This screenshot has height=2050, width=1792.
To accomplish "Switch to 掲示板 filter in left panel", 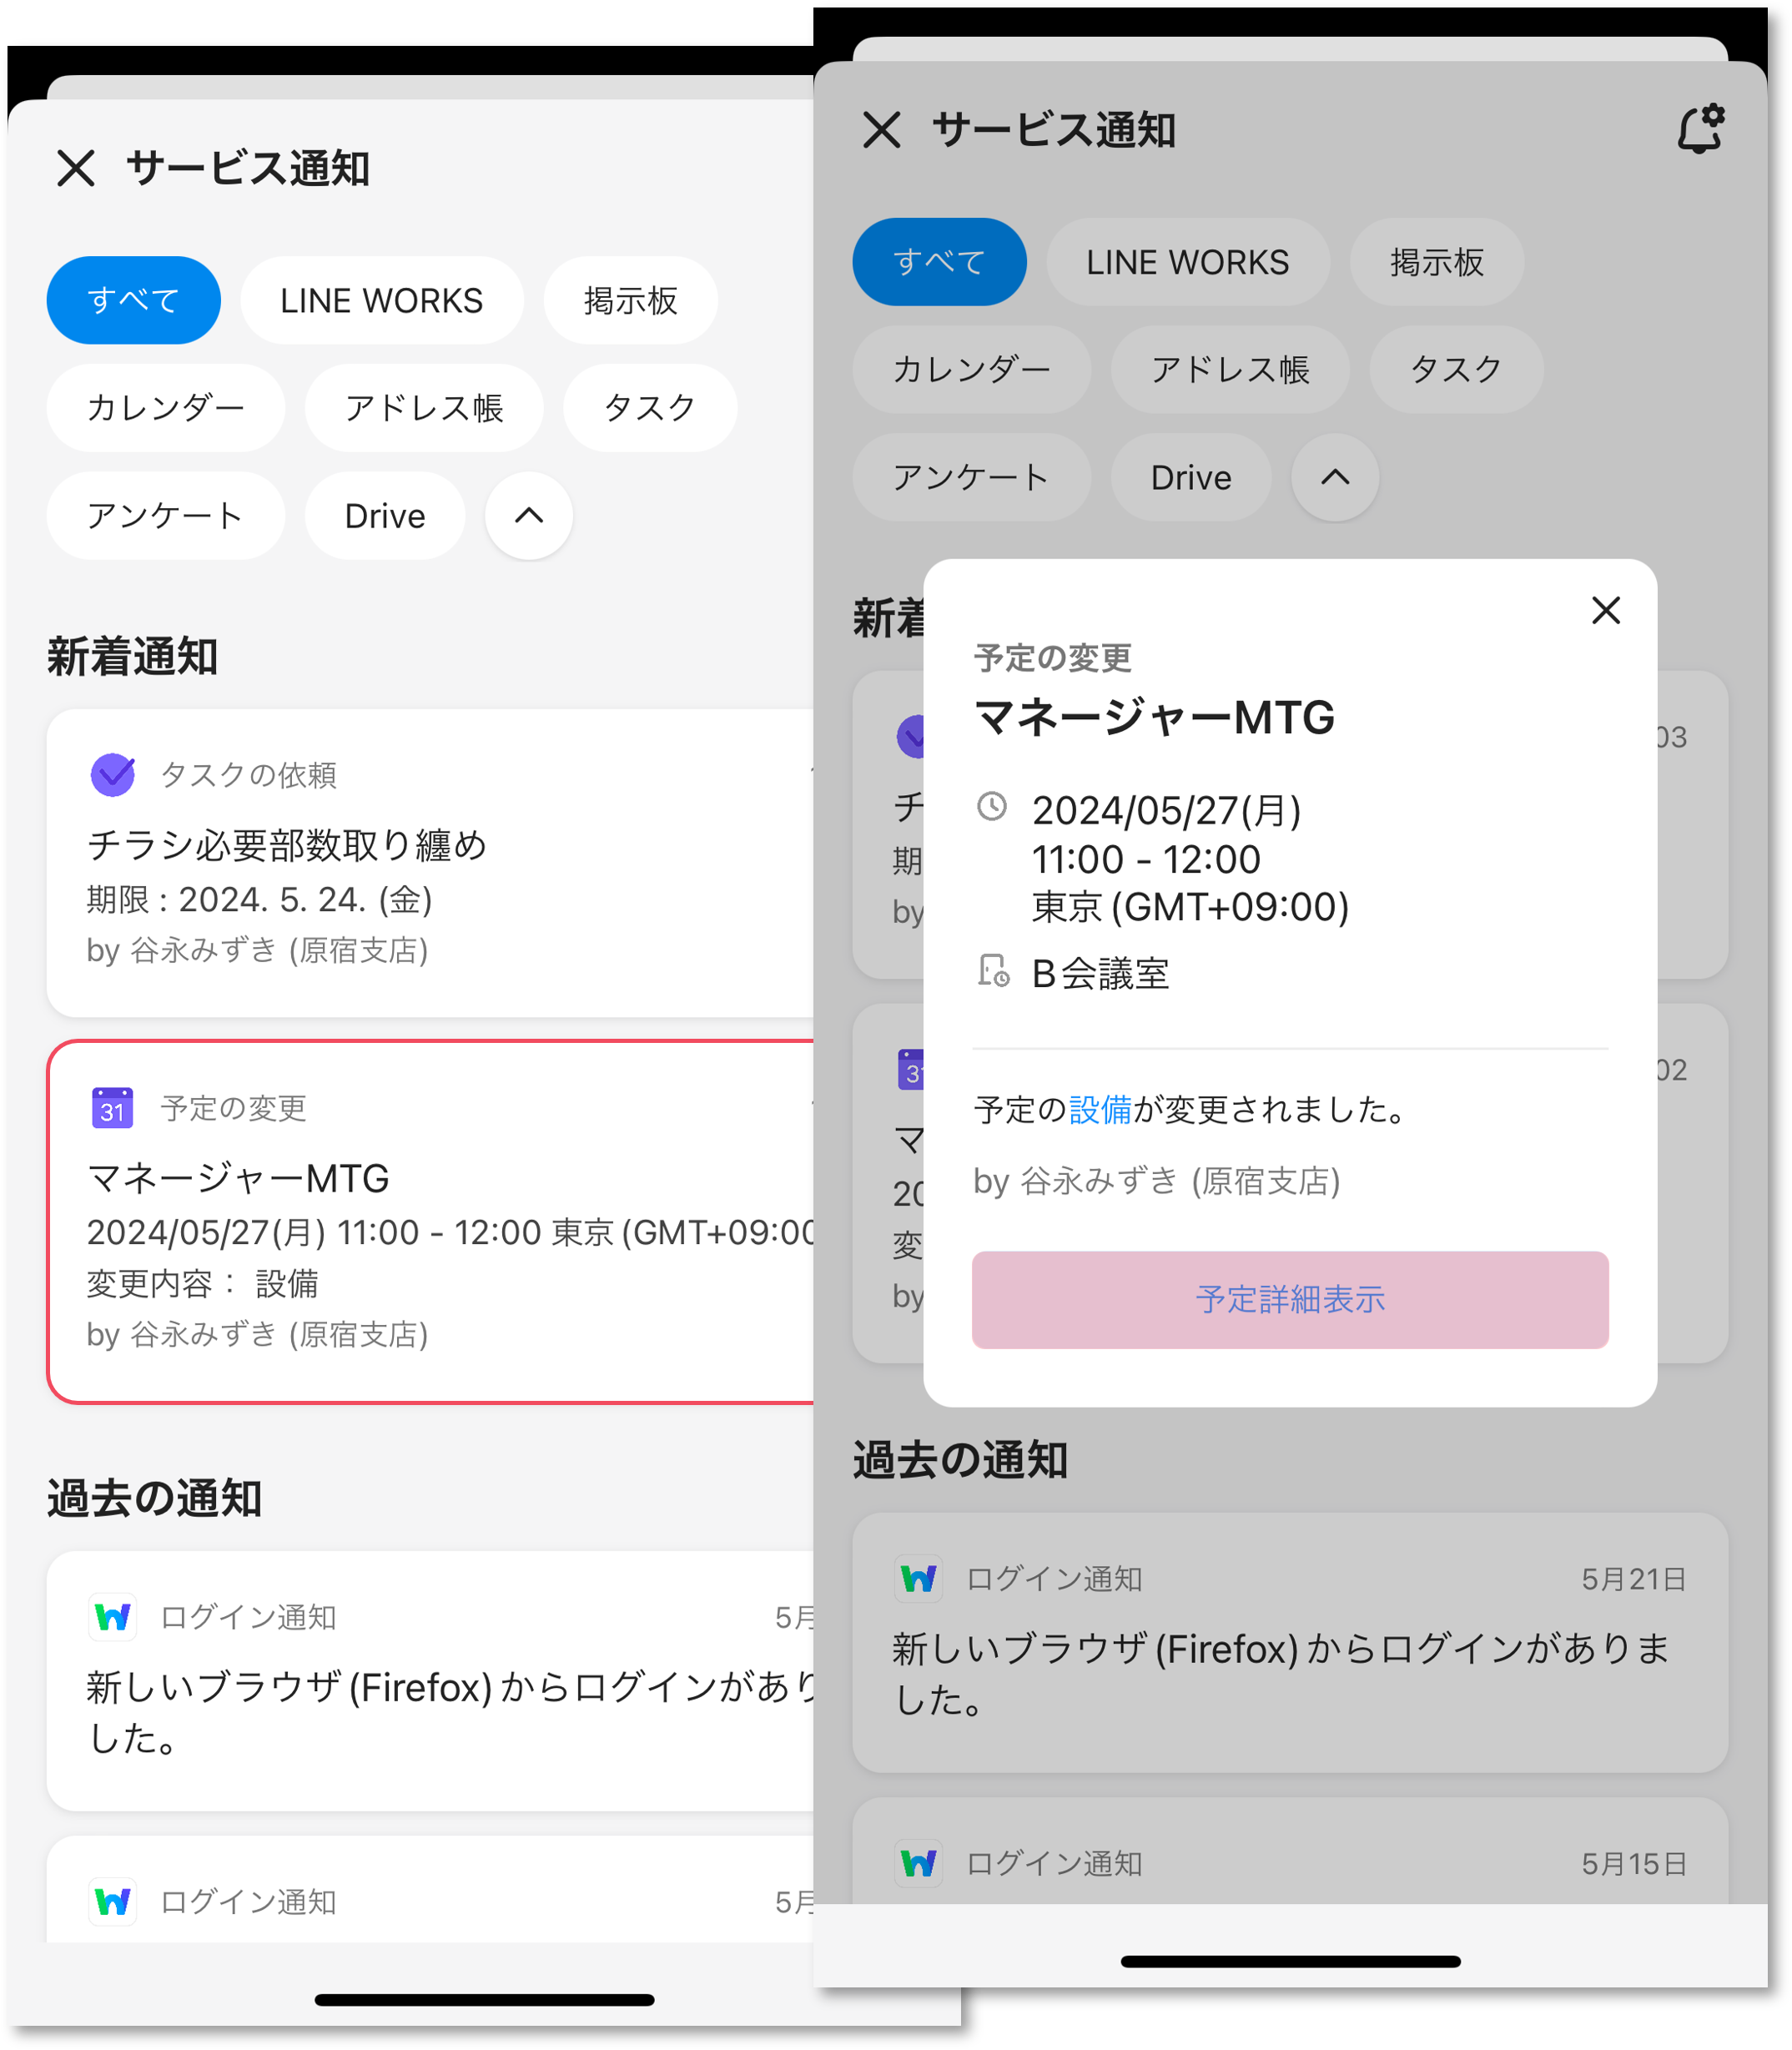I will pyautogui.click(x=630, y=301).
